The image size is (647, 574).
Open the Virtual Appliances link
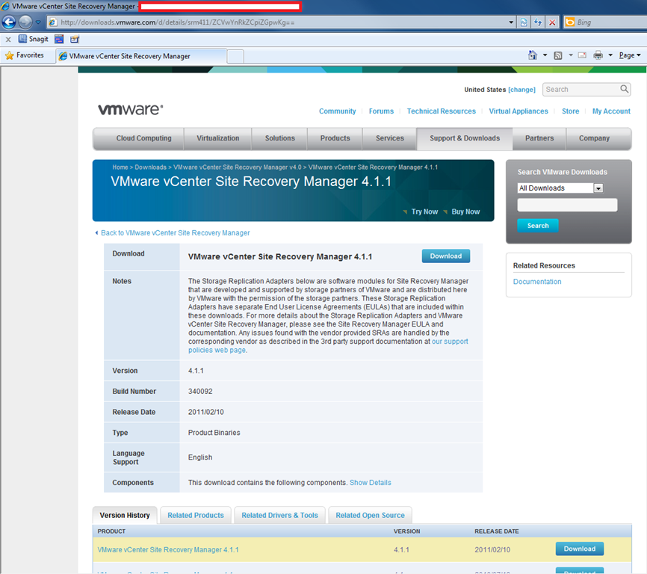pos(518,111)
